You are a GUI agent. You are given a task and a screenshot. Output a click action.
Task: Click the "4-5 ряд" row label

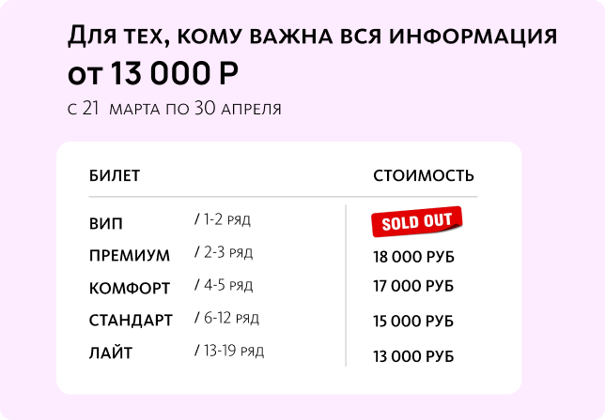[x=224, y=285]
